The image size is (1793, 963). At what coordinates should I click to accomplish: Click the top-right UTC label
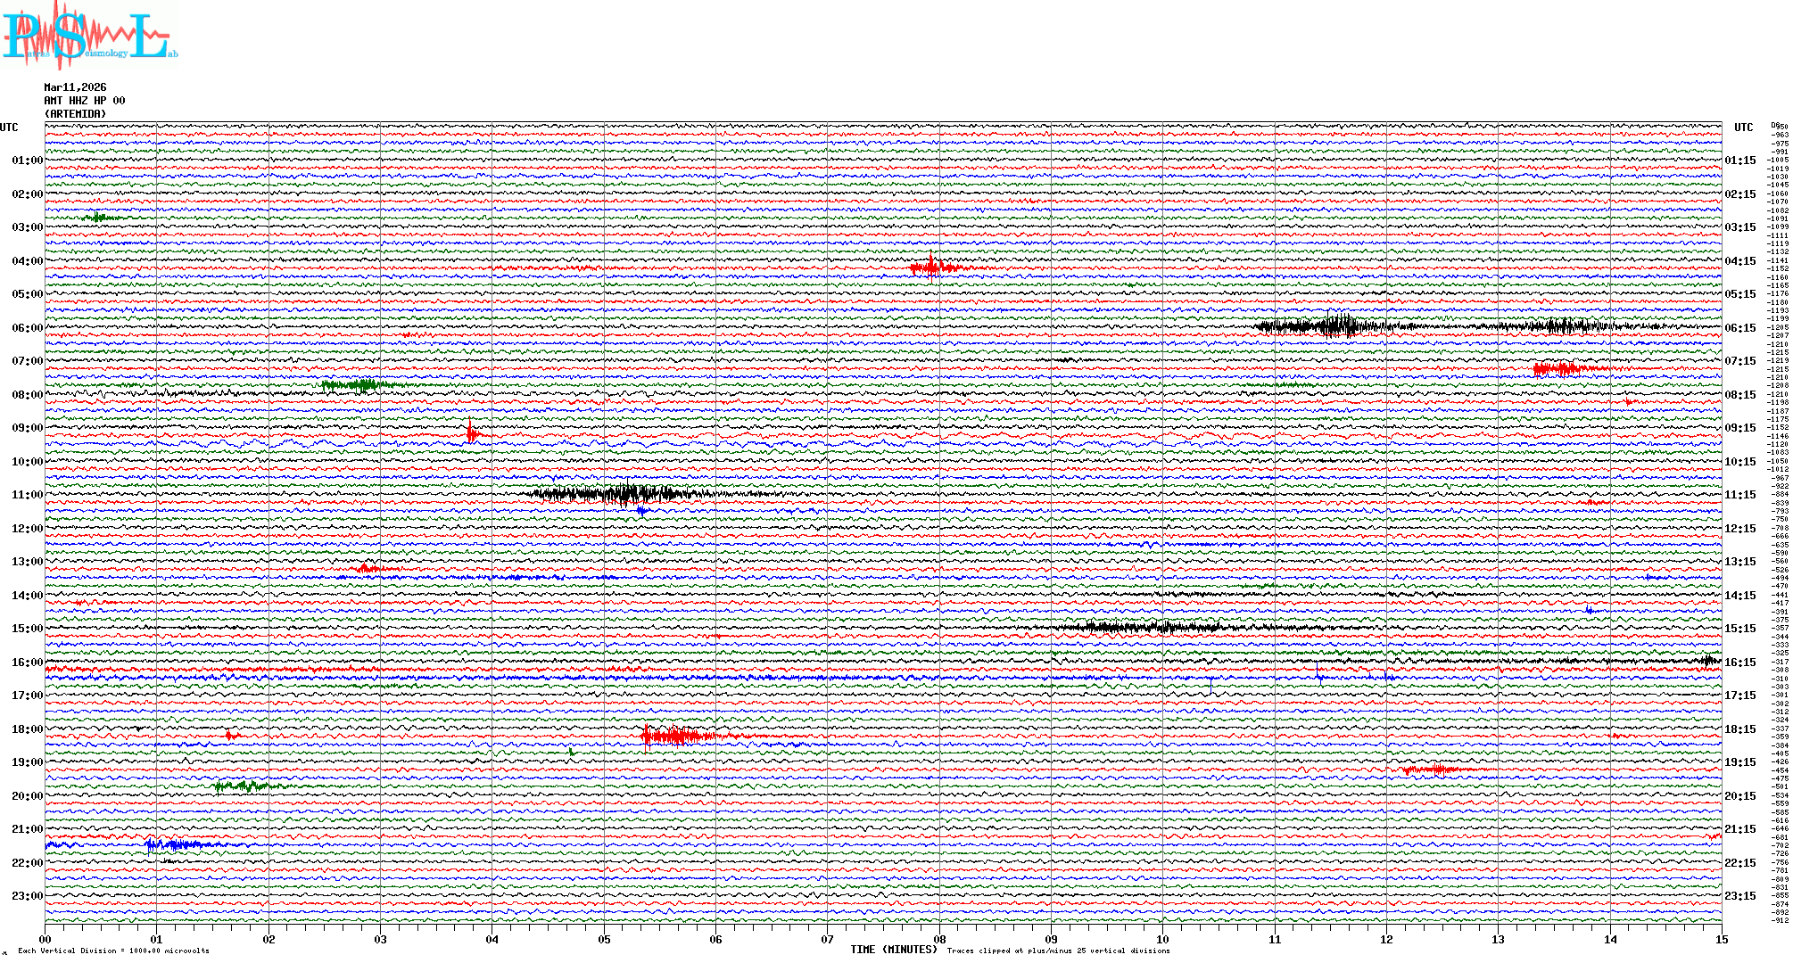click(x=1743, y=128)
